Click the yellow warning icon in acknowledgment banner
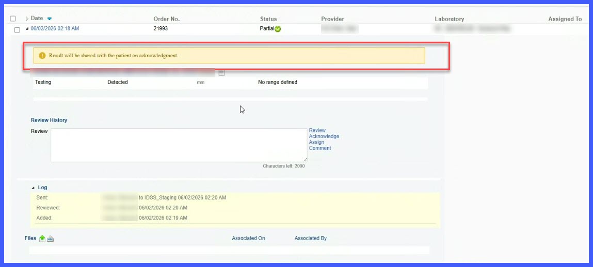The image size is (593, 267). tap(42, 56)
